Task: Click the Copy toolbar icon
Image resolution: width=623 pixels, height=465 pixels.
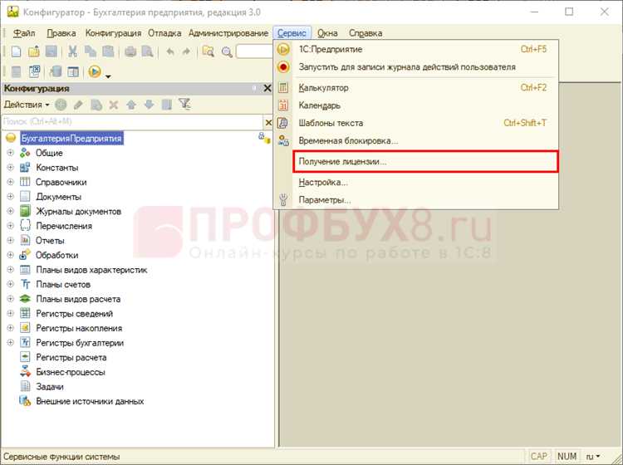Action: [x=91, y=51]
